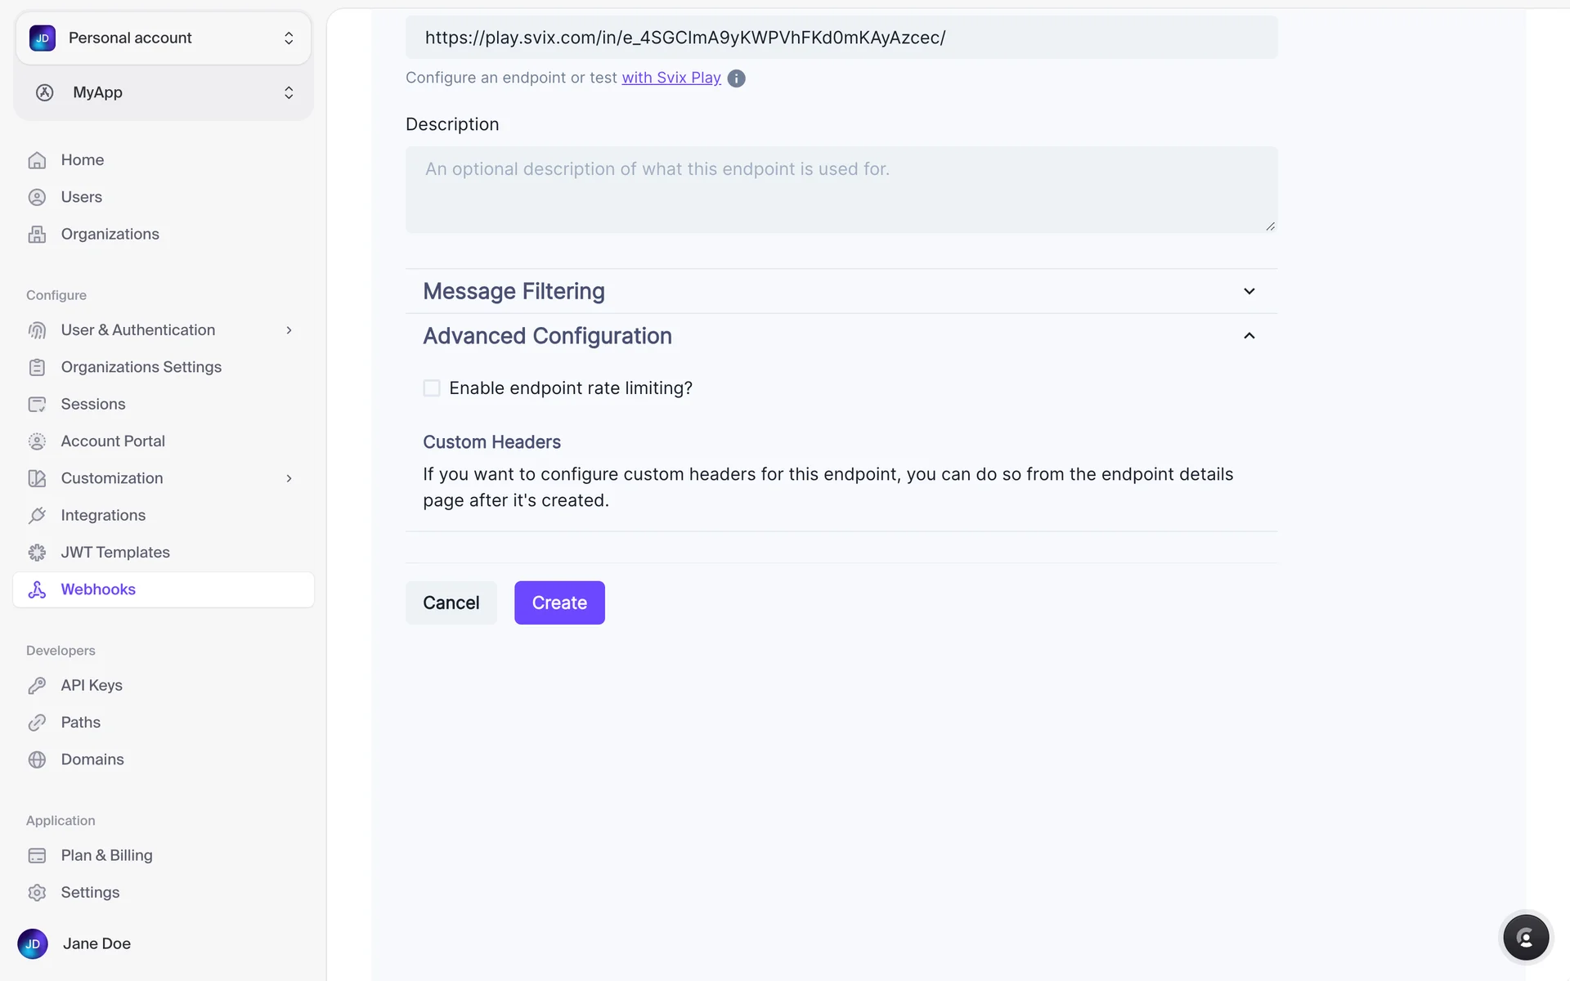
Task: Click the Webhooks icon in sidebar
Action: point(37,589)
